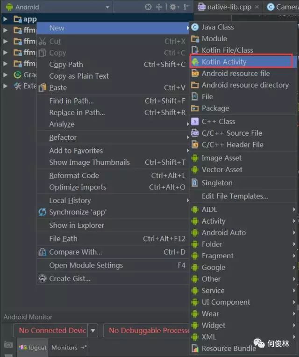
Task: Click the Android resource file icon
Action: pyautogui.click(x=195, y=73)
